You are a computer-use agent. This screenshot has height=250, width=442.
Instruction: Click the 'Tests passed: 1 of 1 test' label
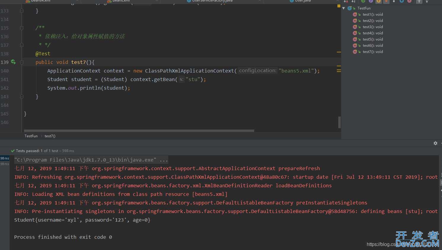pyautogui.click(x=37, y=151)
